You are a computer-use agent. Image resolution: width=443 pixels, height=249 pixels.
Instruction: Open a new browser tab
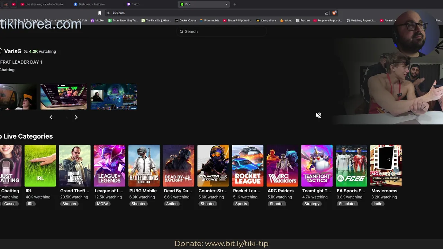pyautogui.click(x=235, y=4)
